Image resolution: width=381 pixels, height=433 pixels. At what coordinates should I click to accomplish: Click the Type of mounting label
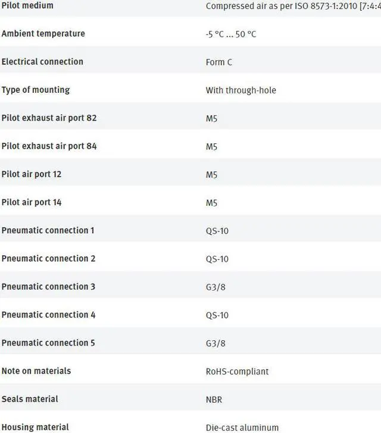(36, 90)
